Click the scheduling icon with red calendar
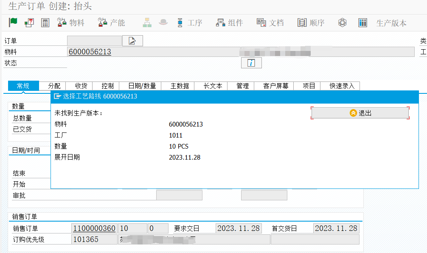Image resolution: width=427 pixels, height=253 pixels. [x=29, y=22]
